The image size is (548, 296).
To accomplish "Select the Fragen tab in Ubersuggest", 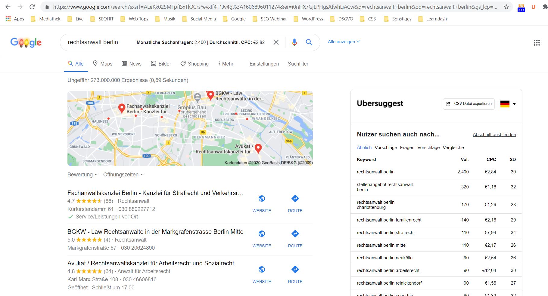I will tap(407, 148).
